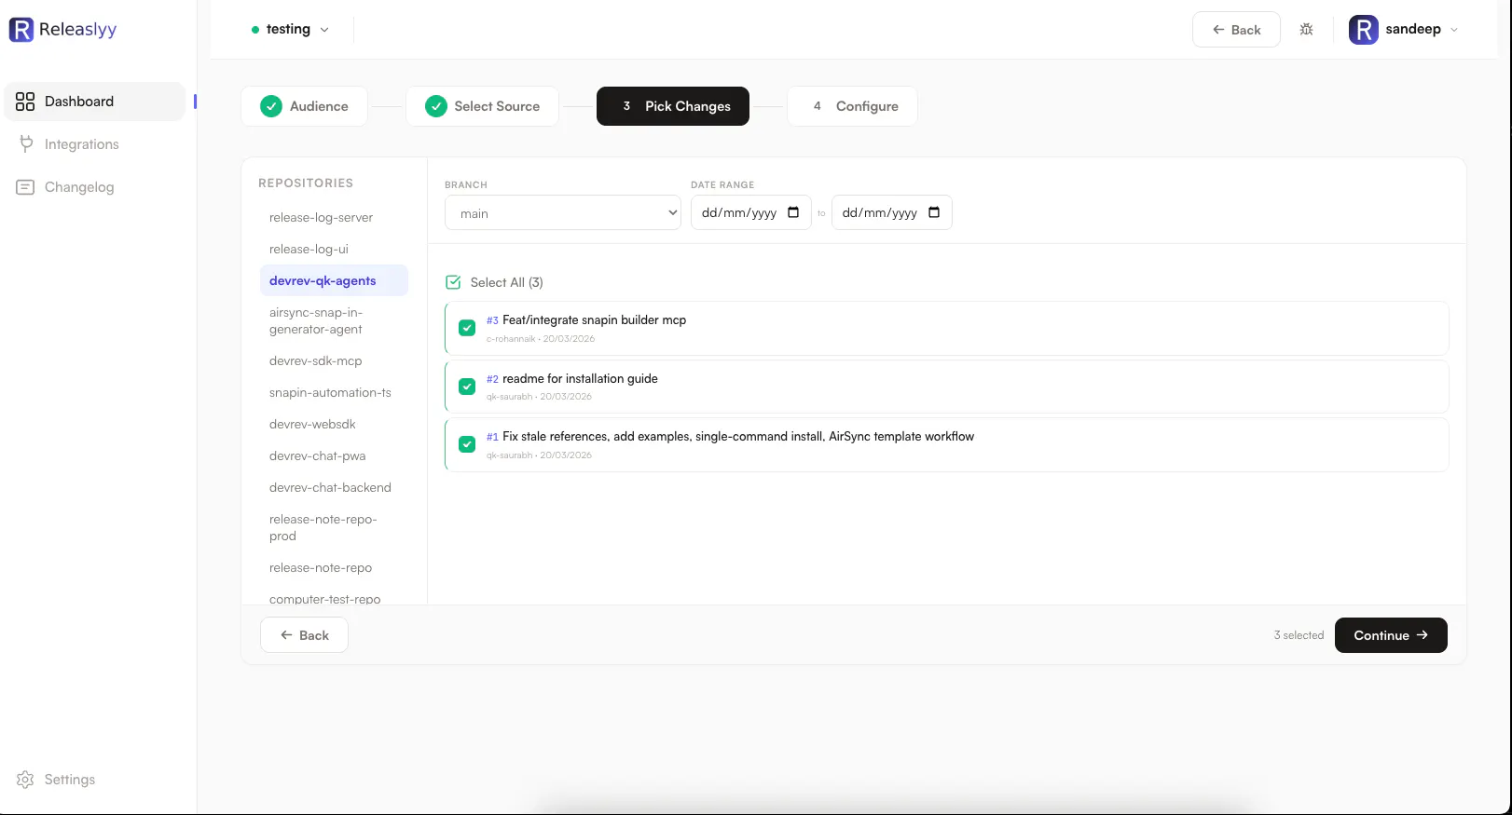Screen dimensions: 1512x815
Task: Open the #3 pull request number link
Action: pos(492,320)
